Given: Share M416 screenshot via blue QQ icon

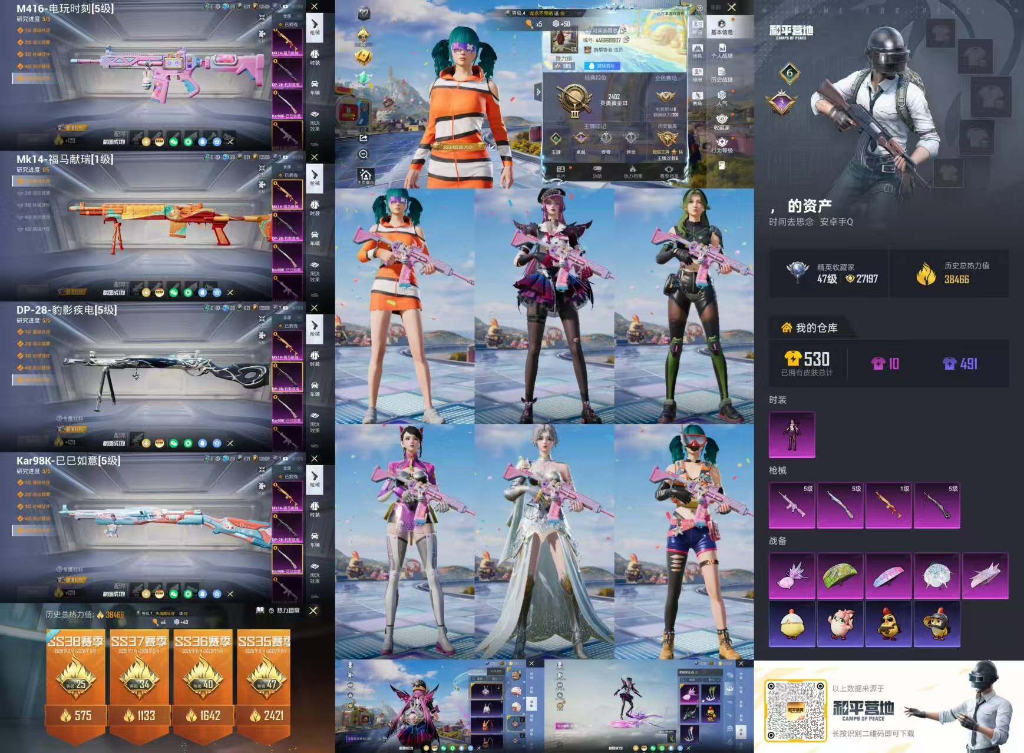Looking at the screenshot, I should [x=203, y=141].
